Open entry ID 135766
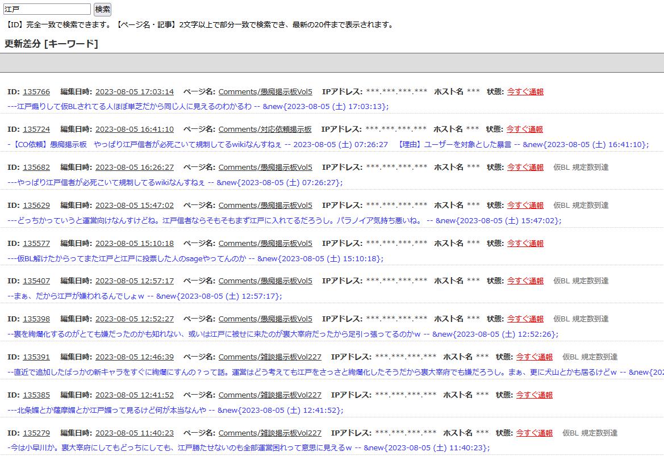The width and height of the screenshot is (664, 456). click(x=36, y=92)
